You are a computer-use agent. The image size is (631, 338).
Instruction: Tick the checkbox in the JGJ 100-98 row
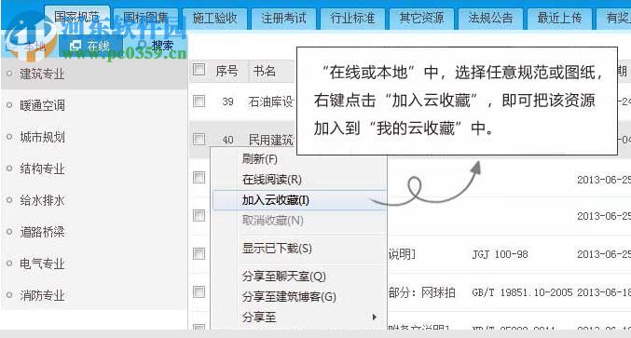point(199,253)
